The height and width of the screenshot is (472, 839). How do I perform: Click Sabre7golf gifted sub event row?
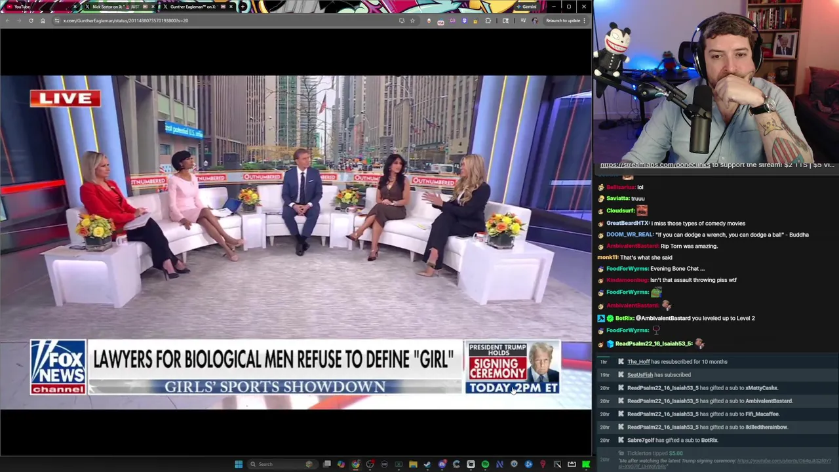[x=718, y=441]
